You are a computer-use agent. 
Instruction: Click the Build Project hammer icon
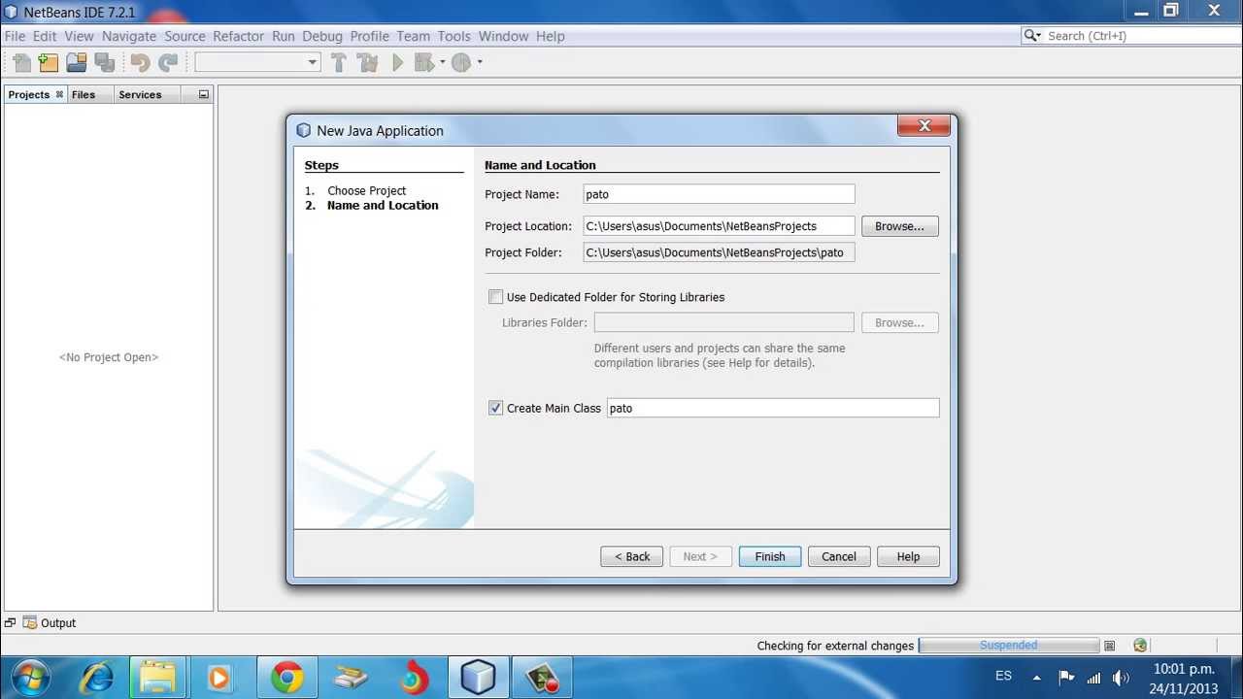pos(339,62)
